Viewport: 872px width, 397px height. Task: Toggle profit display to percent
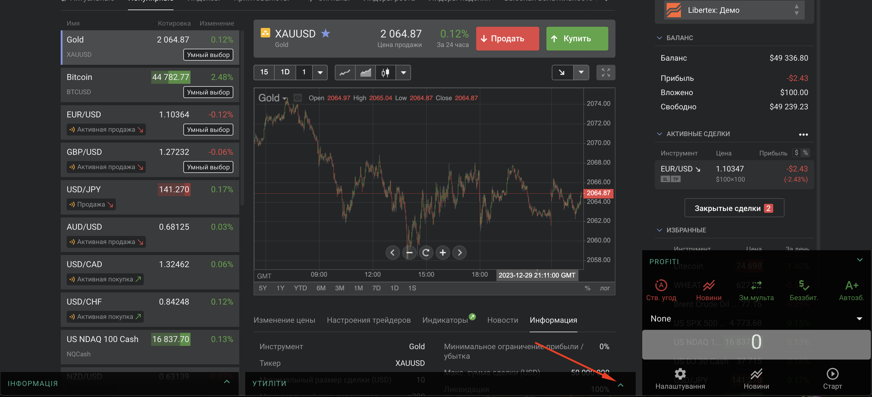click(805, 153)
